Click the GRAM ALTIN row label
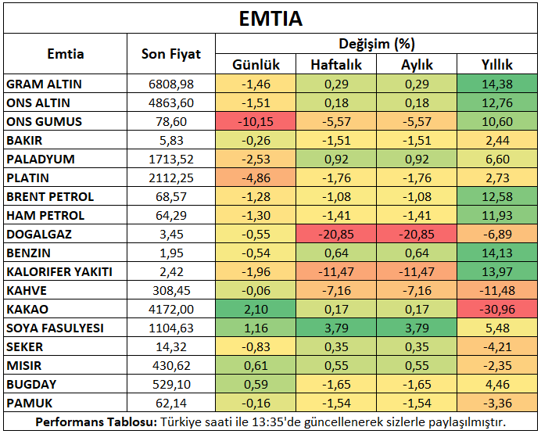Screen dimensions: 541x434 (44, 84)
